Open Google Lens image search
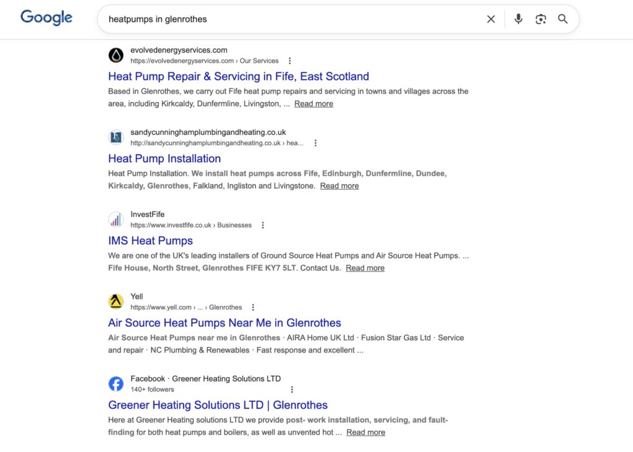 (541, 19)
